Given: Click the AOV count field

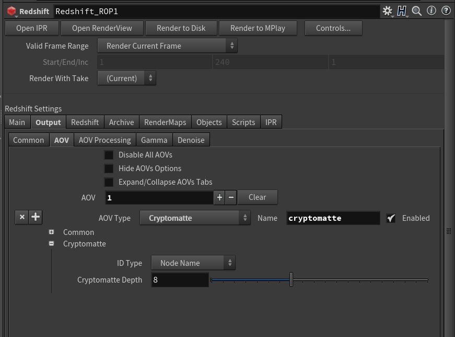Looking at the screenshot, I should [x=159, y=198].
